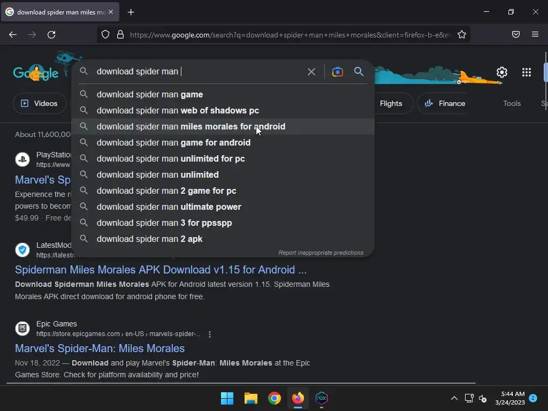Close the 'download spider man miles' tab
548x411 pixels.
(x=111, y=12)
